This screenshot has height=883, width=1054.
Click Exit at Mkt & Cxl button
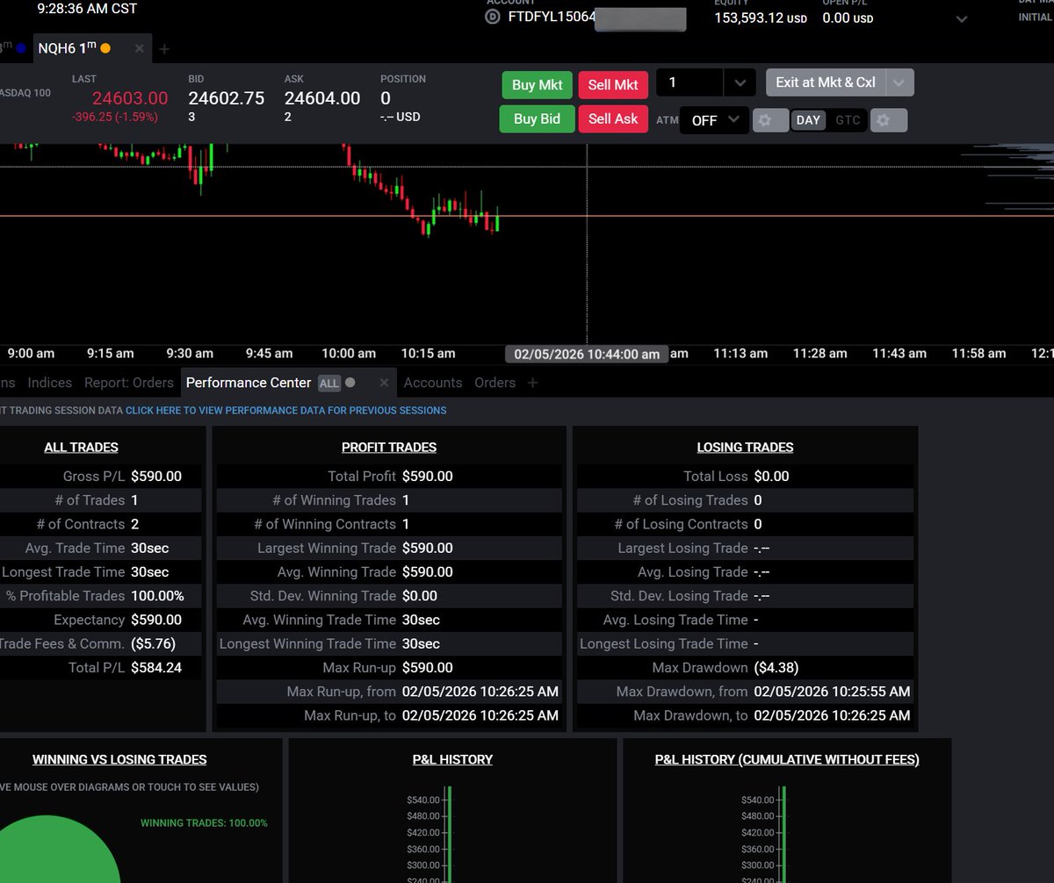826,83
